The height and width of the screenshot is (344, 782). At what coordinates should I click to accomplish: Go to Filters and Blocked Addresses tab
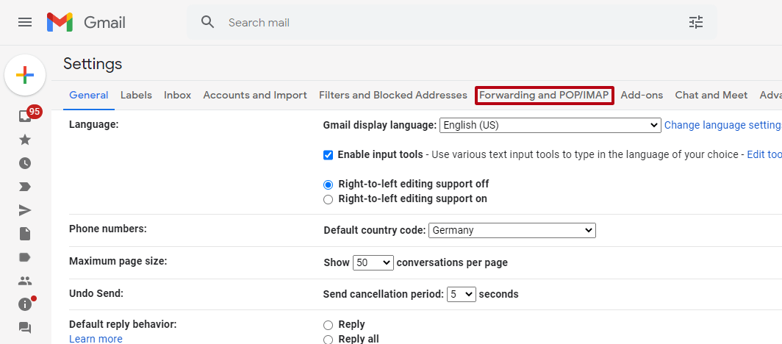click(x=392, y=96)
